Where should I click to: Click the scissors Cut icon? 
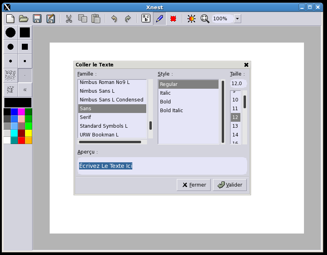[69, 19]
